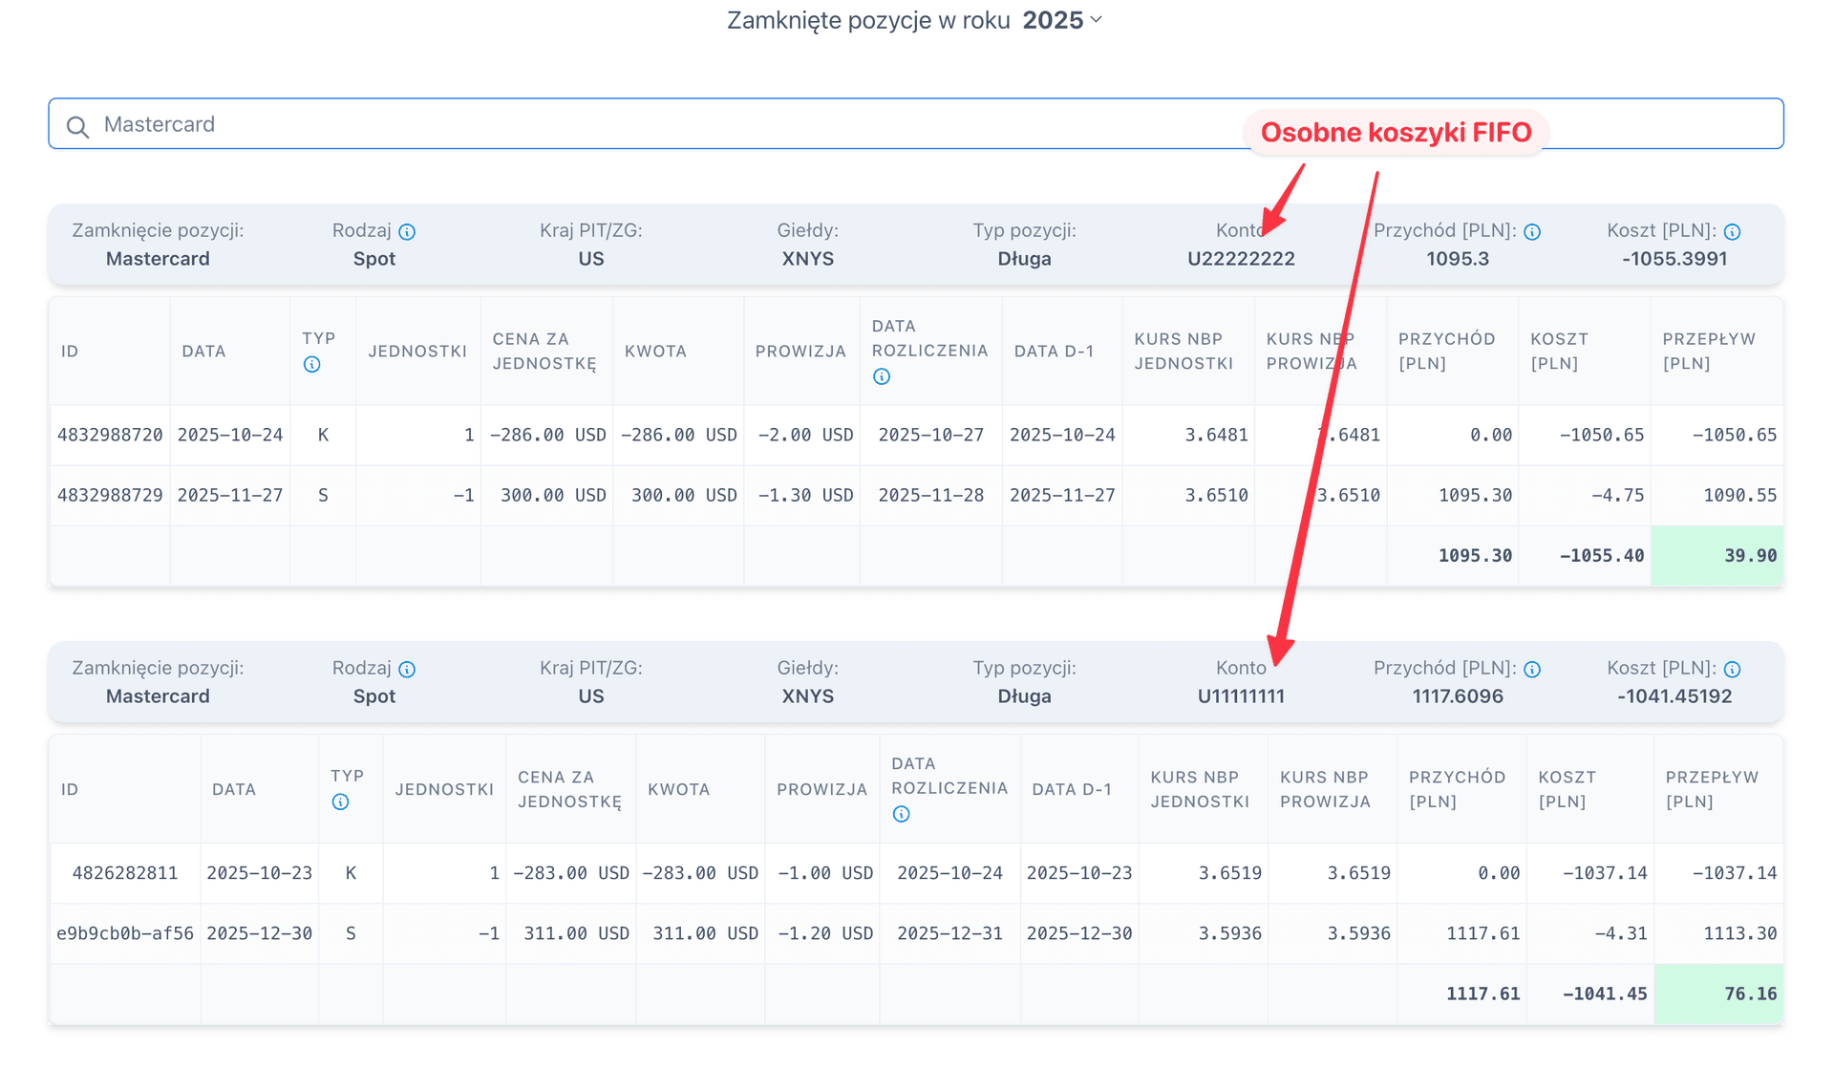Click info icon beside Przychód [PLN] in second header
The width and height of the screenshot is (1834, 1069).
pos(1532,670)
